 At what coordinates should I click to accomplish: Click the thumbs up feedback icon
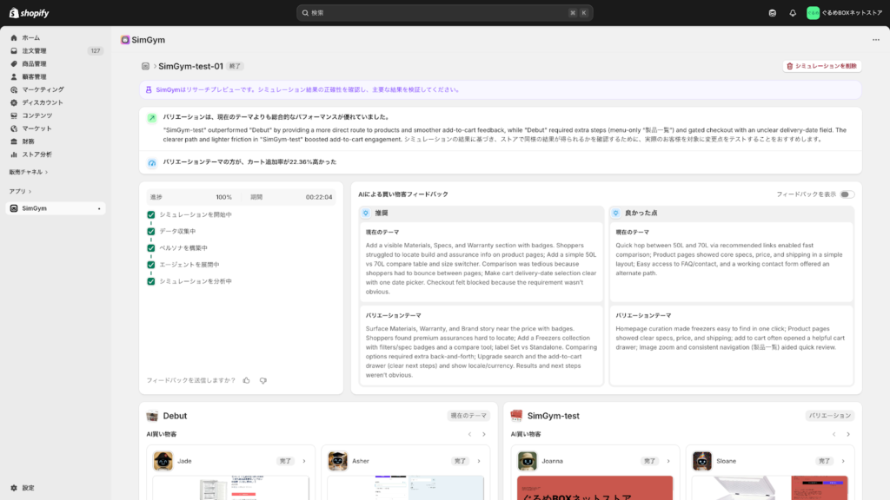(x=246, y=380)
